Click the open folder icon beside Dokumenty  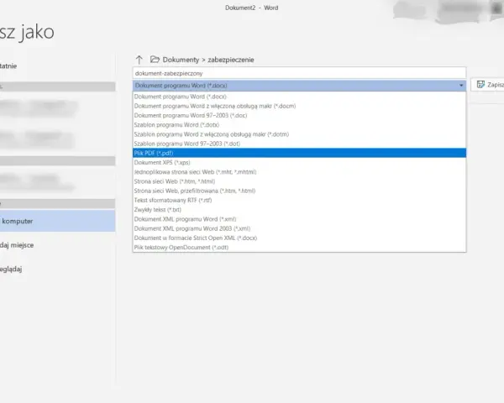coord(155,59)
